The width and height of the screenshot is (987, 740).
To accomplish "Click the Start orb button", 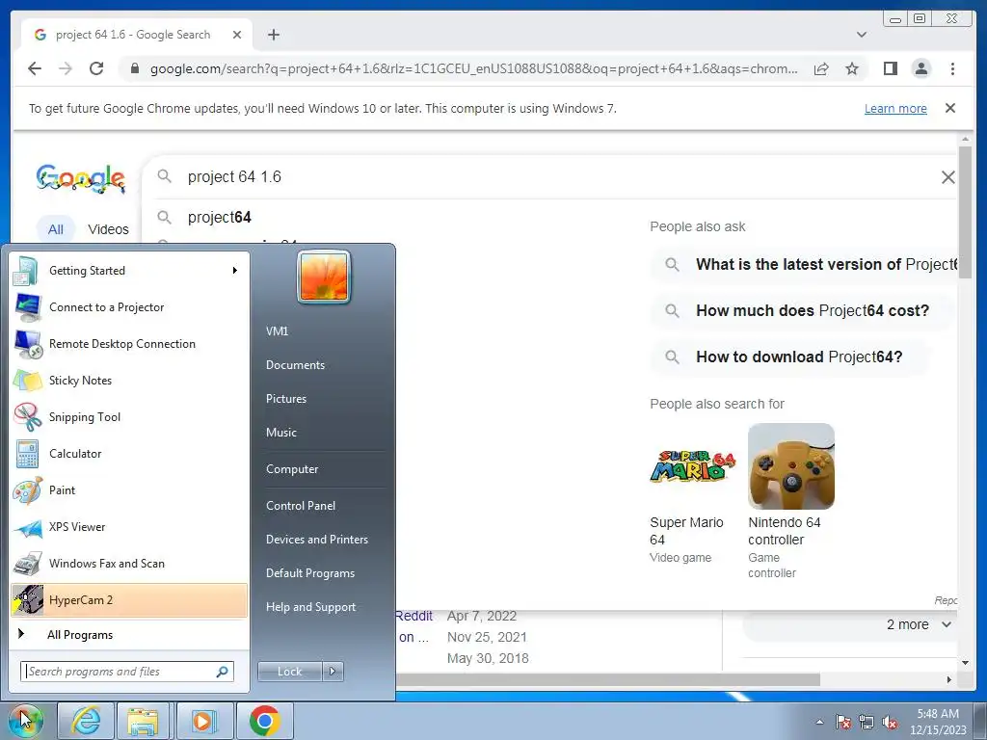I will (x=25, y=721).
